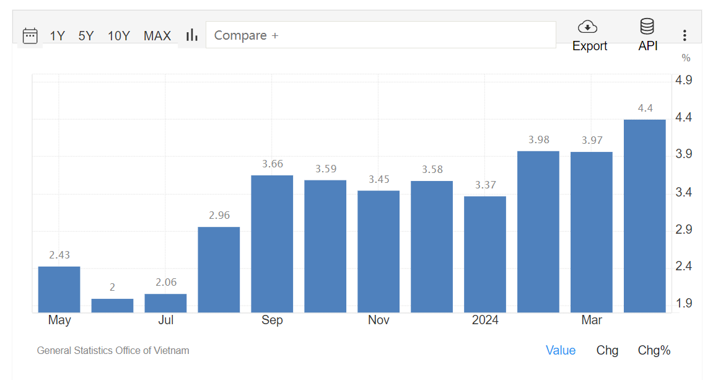Click the % unit label above the axis
The image size is (718, 380).
tap(686, 58)
